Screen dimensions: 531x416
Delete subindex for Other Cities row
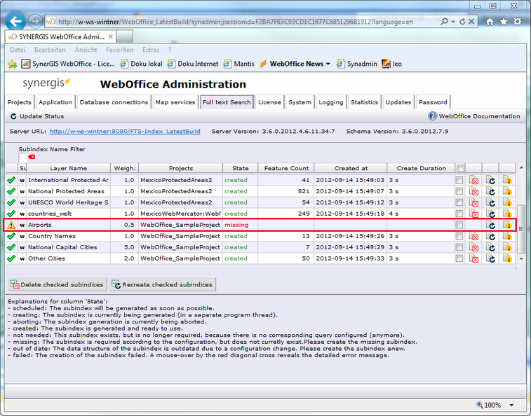473,258
